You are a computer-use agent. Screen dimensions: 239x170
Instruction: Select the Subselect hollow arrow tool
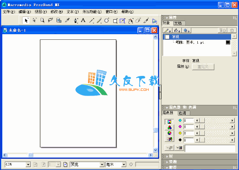pyautogui.click(x=34, y=21)
